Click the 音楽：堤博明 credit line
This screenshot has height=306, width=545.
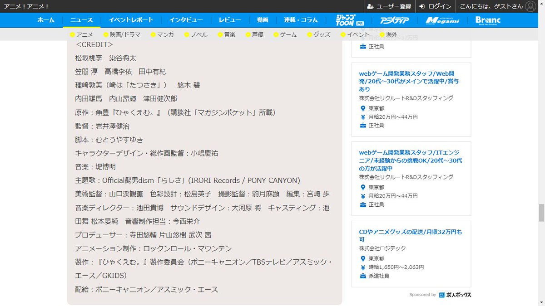95,167
